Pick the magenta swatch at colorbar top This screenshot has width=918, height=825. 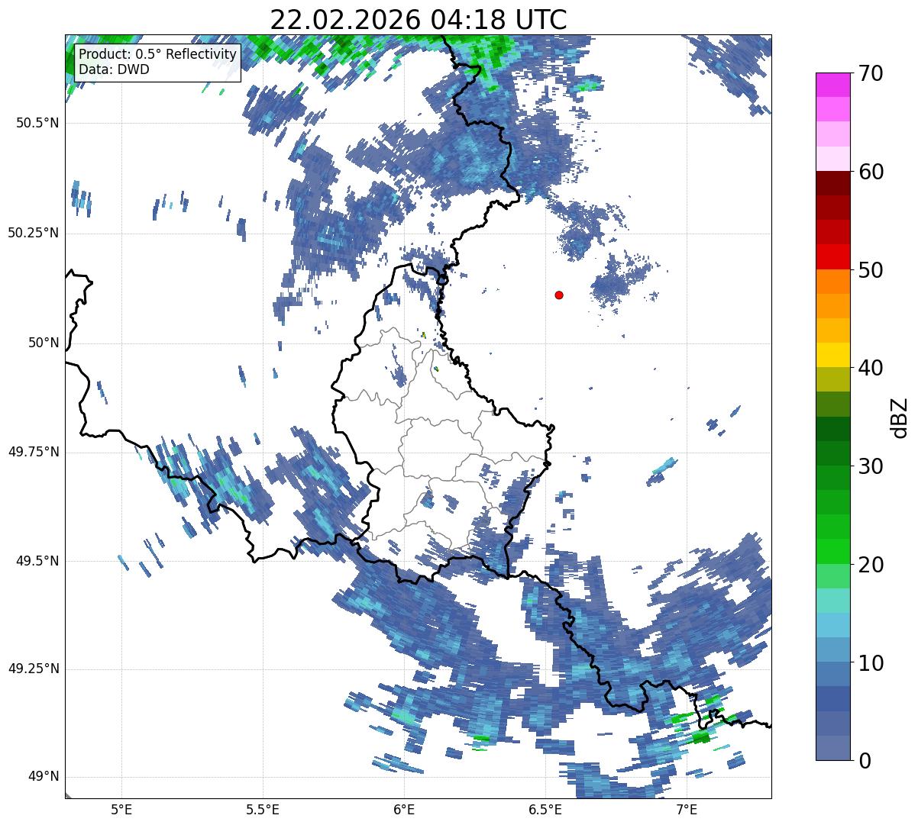(x=832, y=85)
